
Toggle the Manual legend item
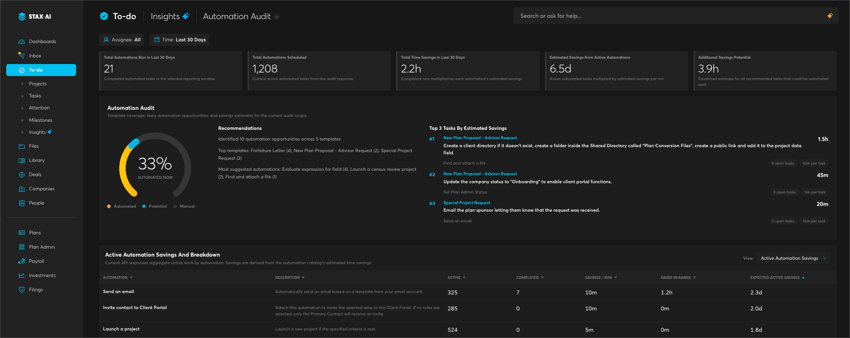pos(184,206)
